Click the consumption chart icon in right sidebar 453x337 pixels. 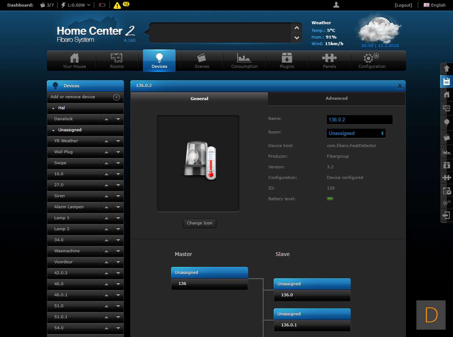tap(446, 151)
